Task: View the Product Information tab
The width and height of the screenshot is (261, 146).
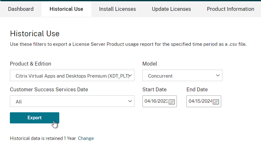Action: (230, 9)
